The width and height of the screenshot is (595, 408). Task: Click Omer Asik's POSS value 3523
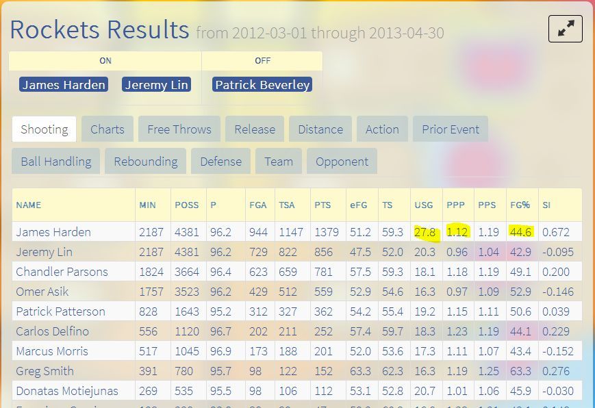[x=187, y=292]
